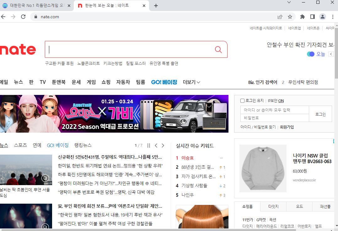338x231 pixels.
Task: Click the 비밀번호 password field
Action: 275,118
